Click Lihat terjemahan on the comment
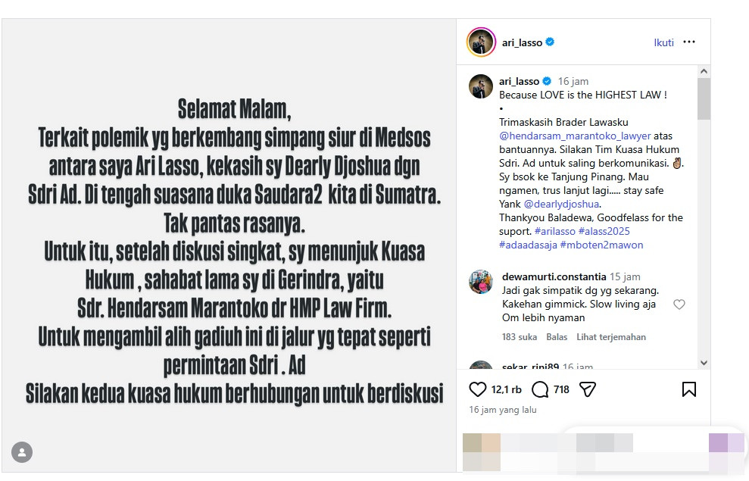The width and height of the screenshot is (749, 481). pyautogui.click(x=611, y=337)
